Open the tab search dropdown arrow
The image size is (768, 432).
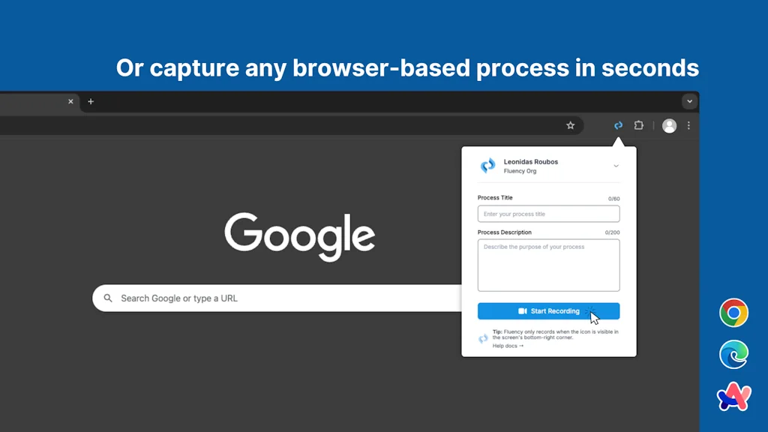tap(689, 101)
